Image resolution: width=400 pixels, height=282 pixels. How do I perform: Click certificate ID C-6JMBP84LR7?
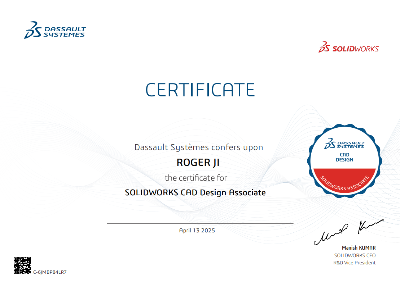[x=50, y=272]
